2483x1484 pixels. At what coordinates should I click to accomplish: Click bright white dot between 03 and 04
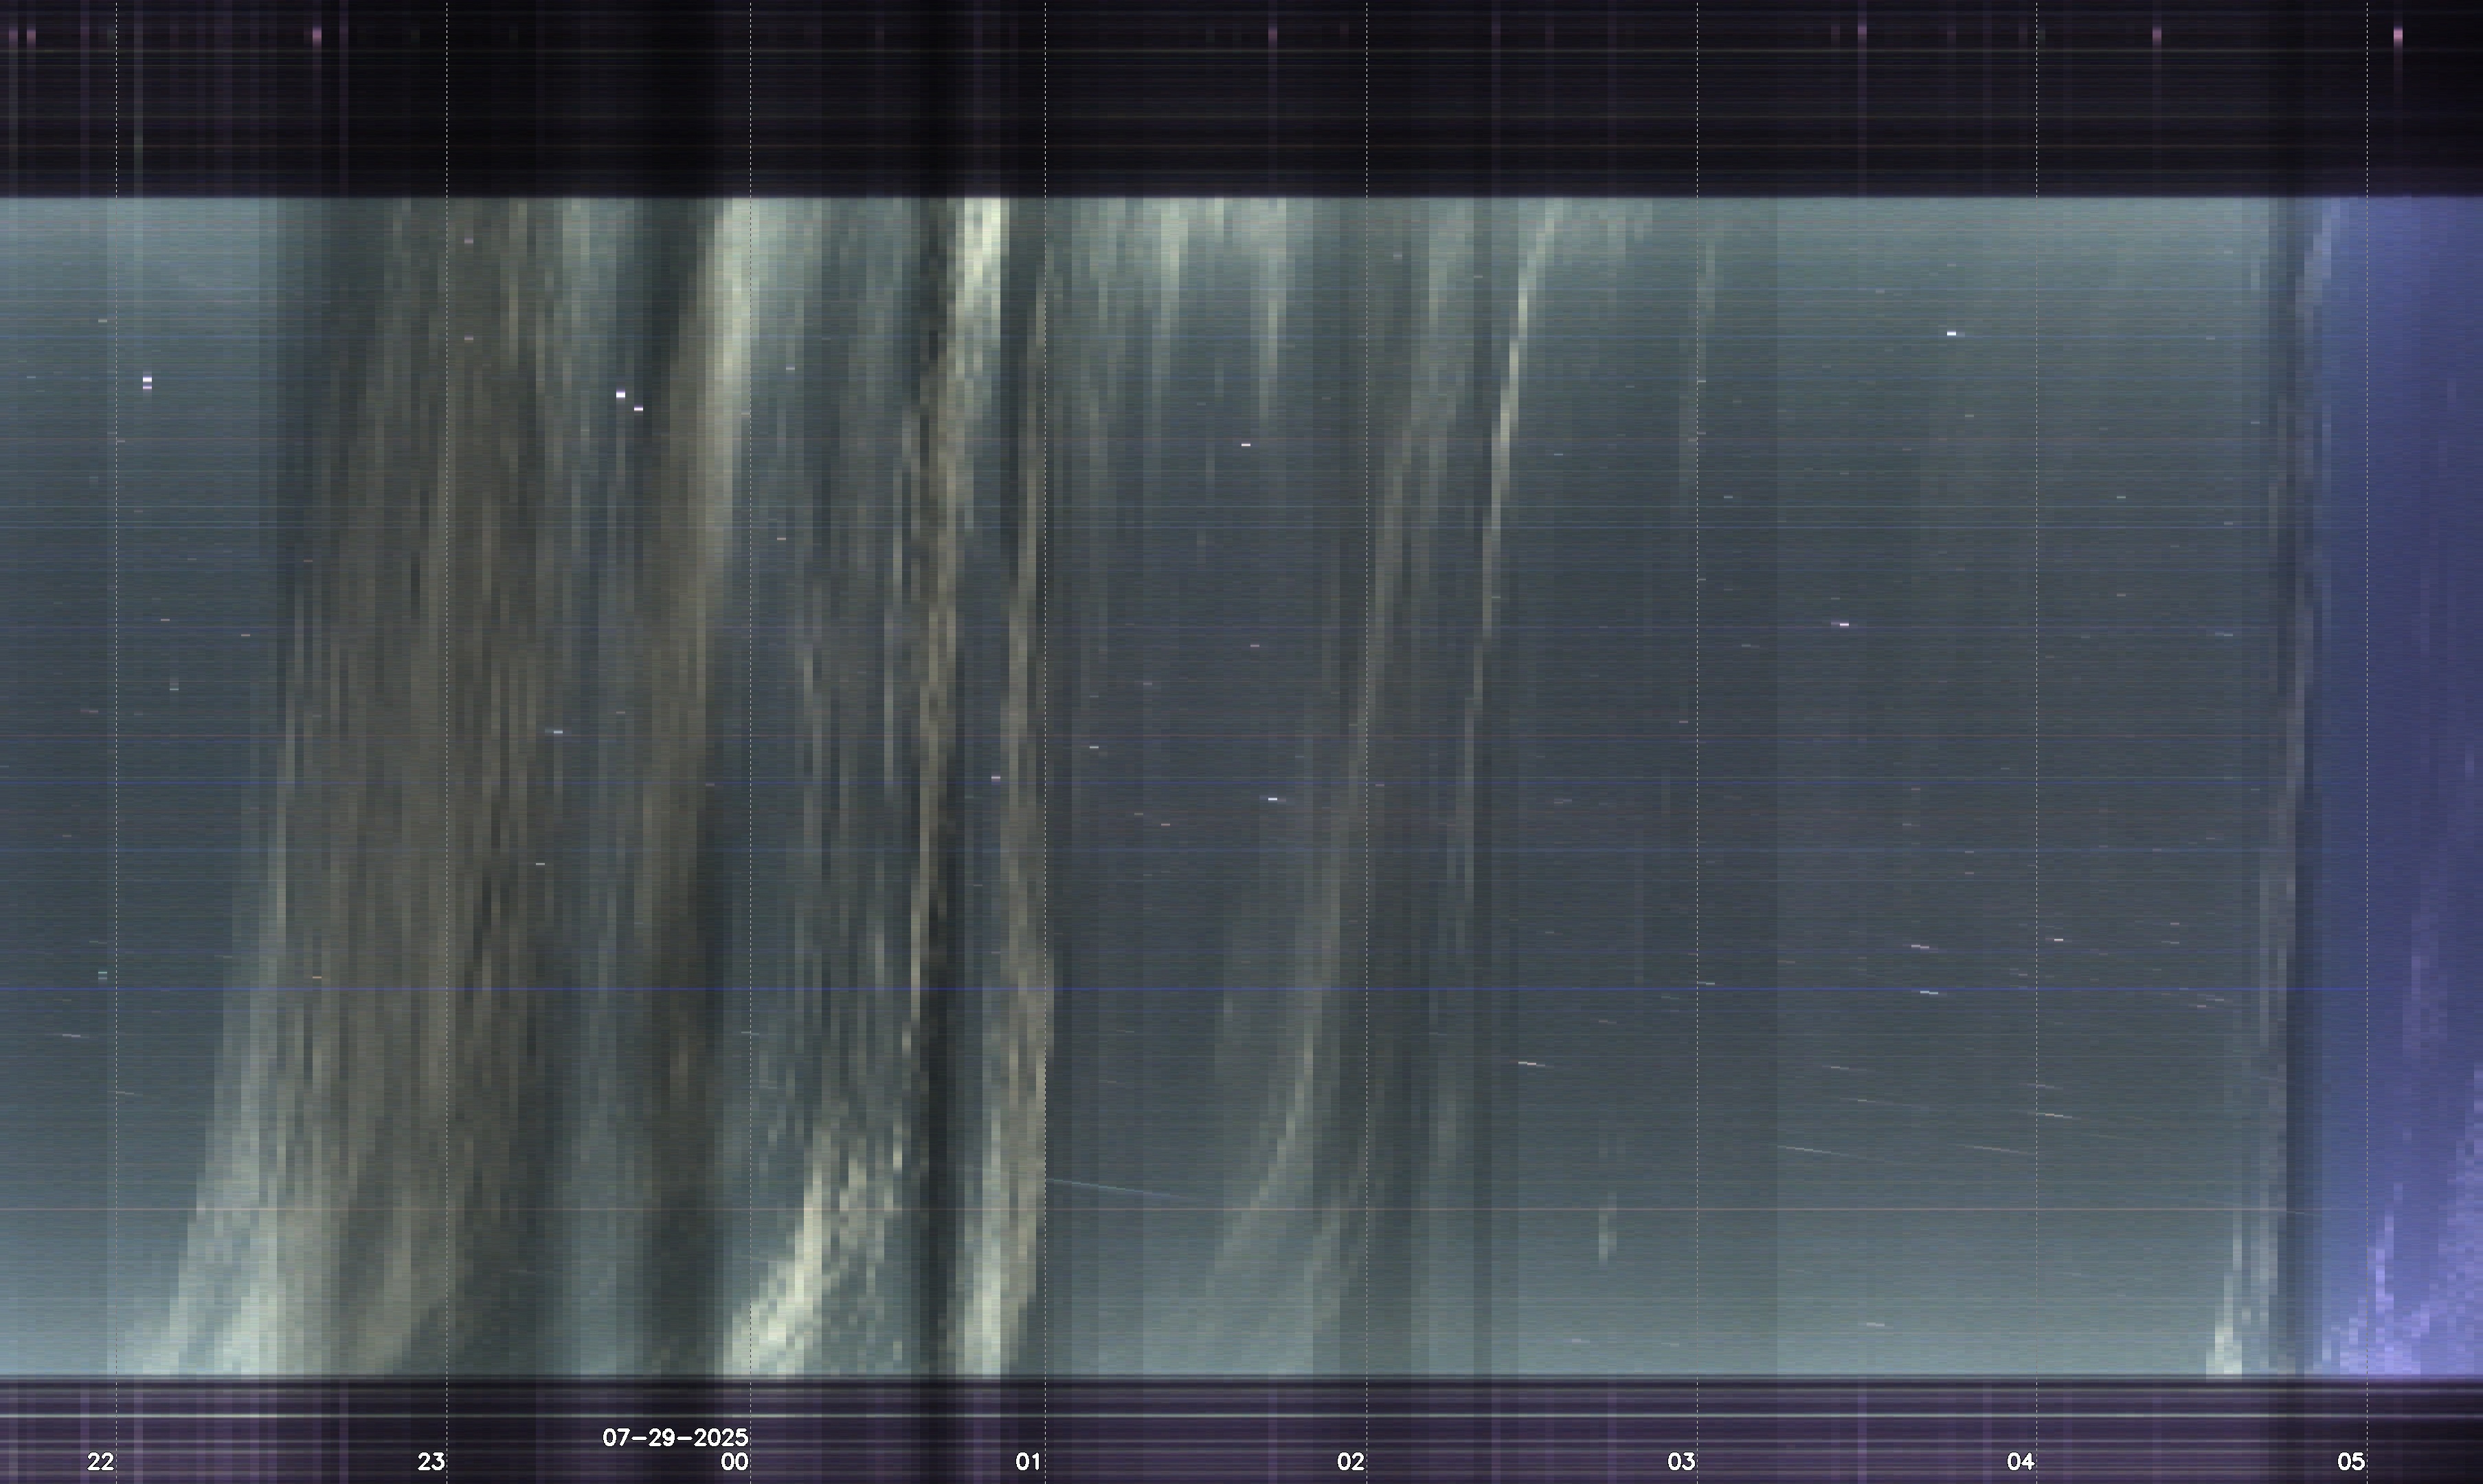1951,333
